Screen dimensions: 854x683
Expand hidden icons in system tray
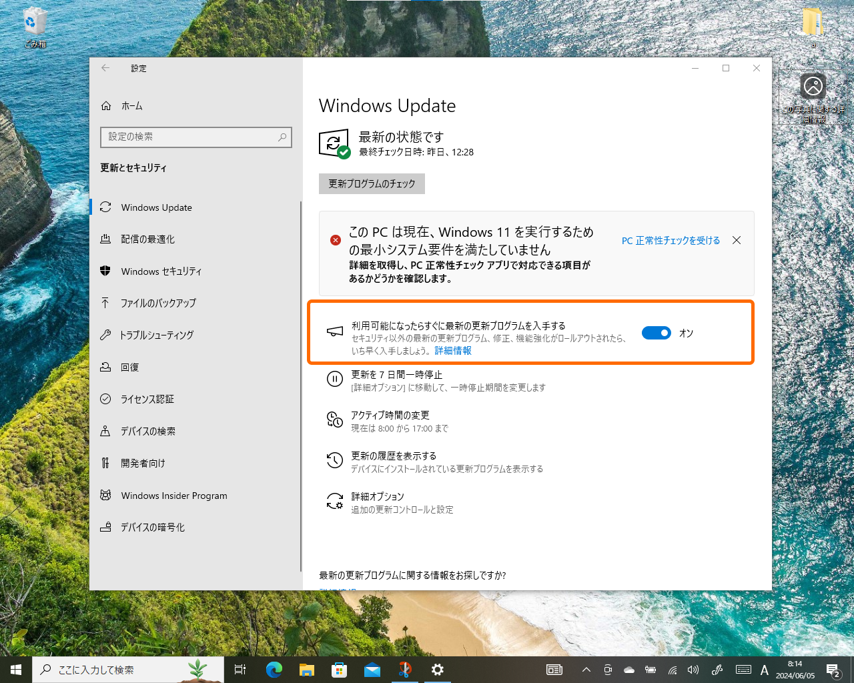click(585, 670)
